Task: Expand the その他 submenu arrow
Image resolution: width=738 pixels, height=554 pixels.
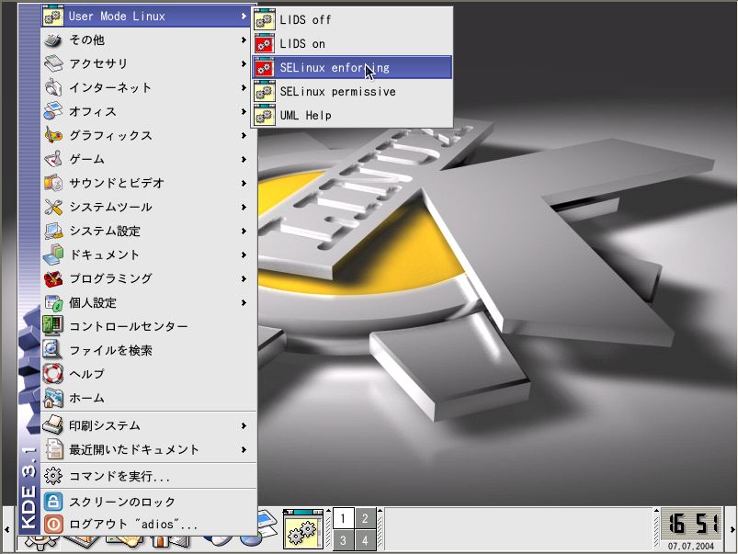Action: tap(244, 40)
